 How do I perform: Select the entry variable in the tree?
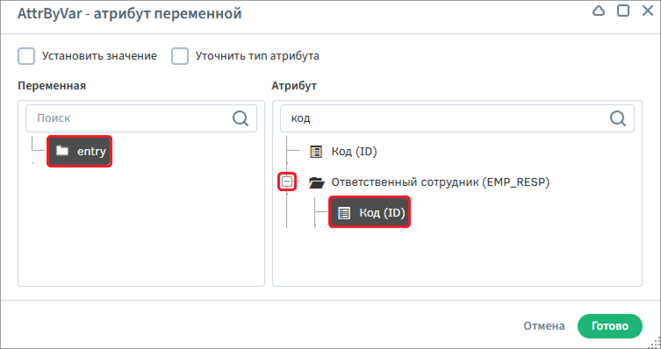point(91,151)
